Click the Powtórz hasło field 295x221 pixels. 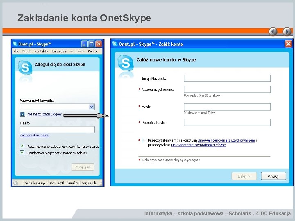coord(227,122)
